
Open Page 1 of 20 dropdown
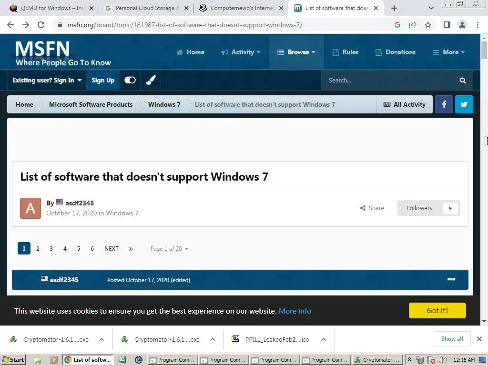pos(169,249)
